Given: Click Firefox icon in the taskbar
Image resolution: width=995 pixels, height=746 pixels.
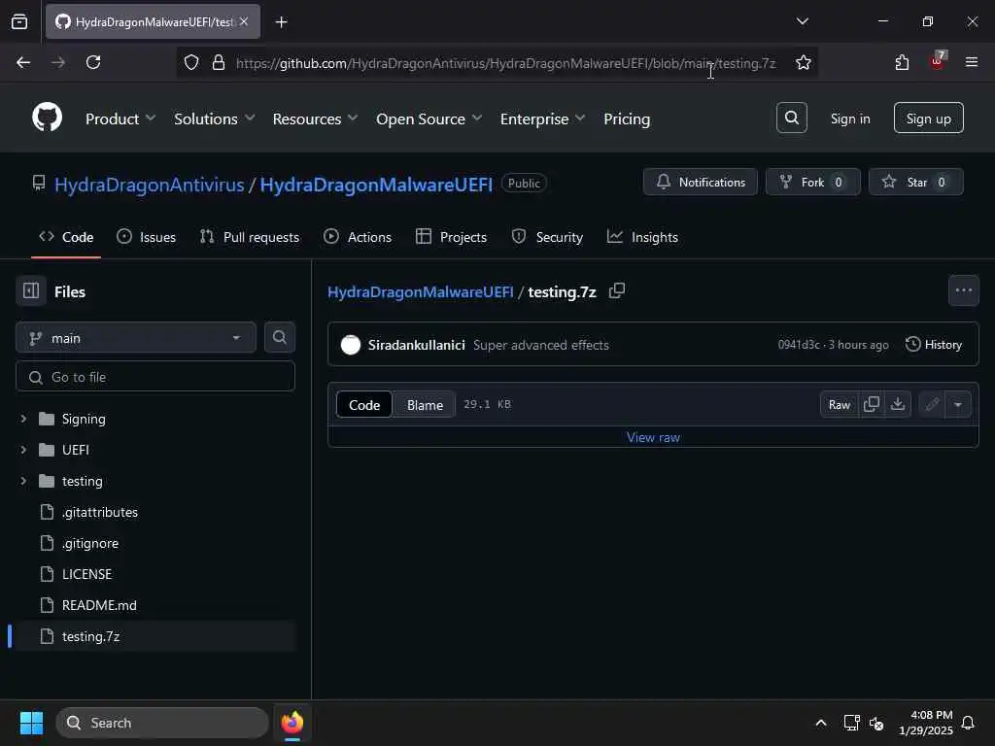Looking at the screenshot, I should (x=292, y=723).
